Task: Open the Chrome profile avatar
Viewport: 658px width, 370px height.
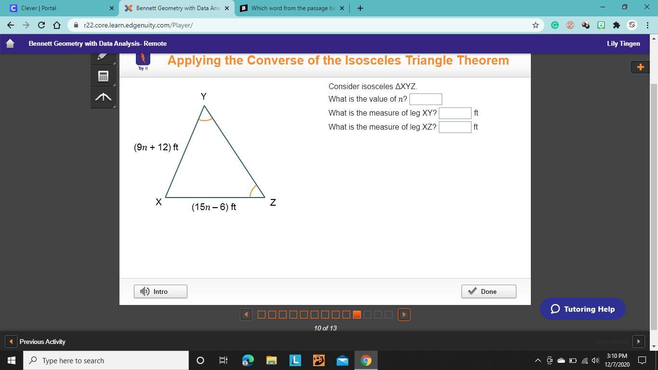Action: 632,25
